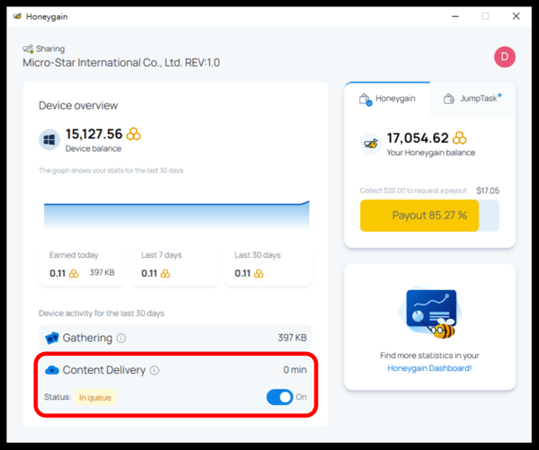Open the Honeygain Dashboard link

429,368
